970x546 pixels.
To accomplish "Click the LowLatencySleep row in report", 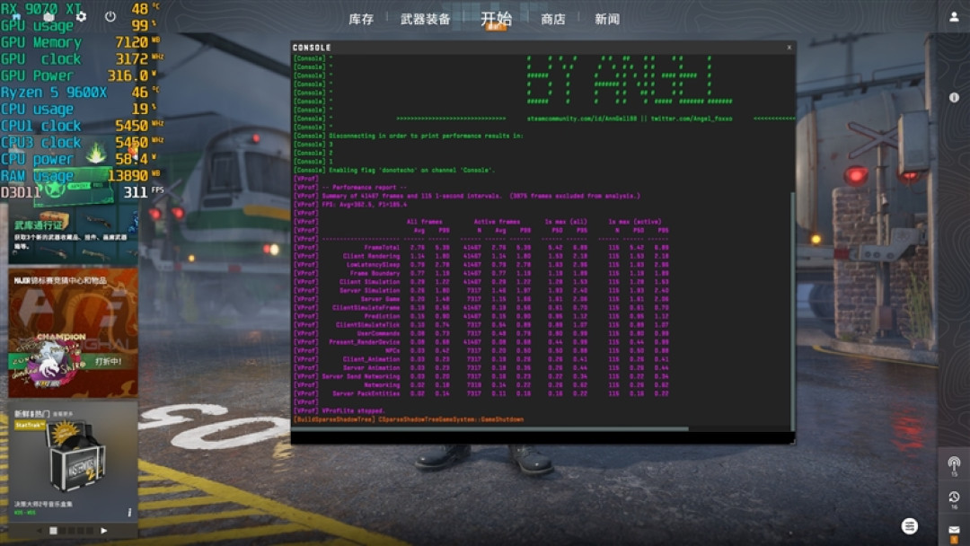I will click(x=481, y=265).
